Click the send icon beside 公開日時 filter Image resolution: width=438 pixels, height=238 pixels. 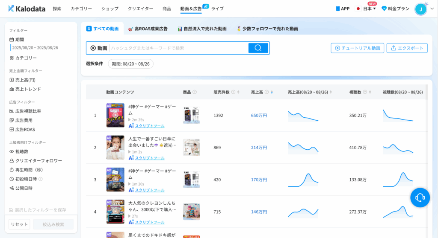(x=12, y=188)
